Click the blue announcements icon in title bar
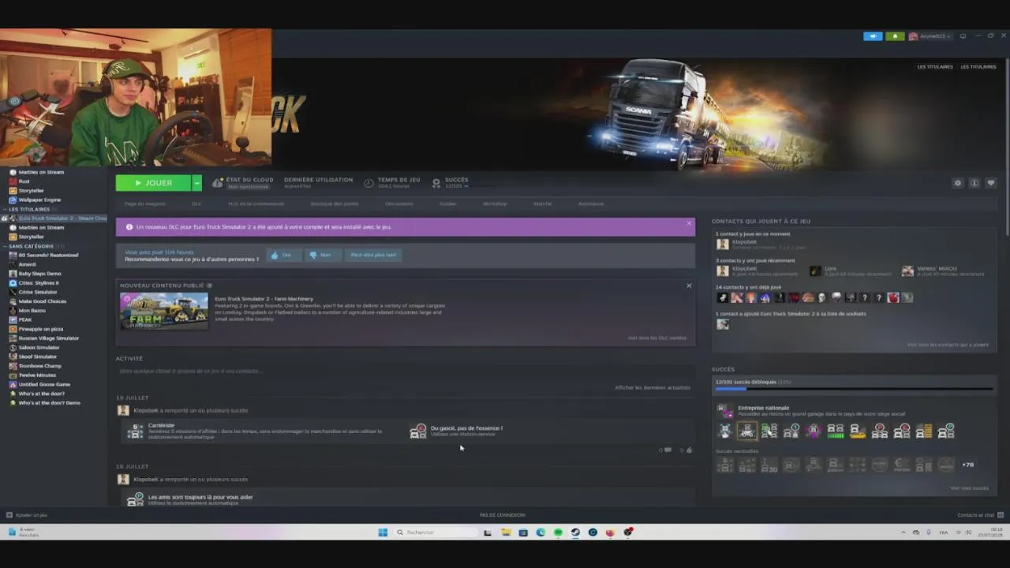The height and width of the screenshot is (568, 1010). coord(873,36)
